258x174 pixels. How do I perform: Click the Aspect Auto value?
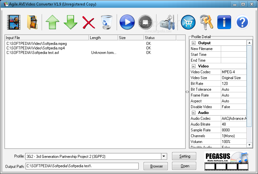tap(234, 101)
